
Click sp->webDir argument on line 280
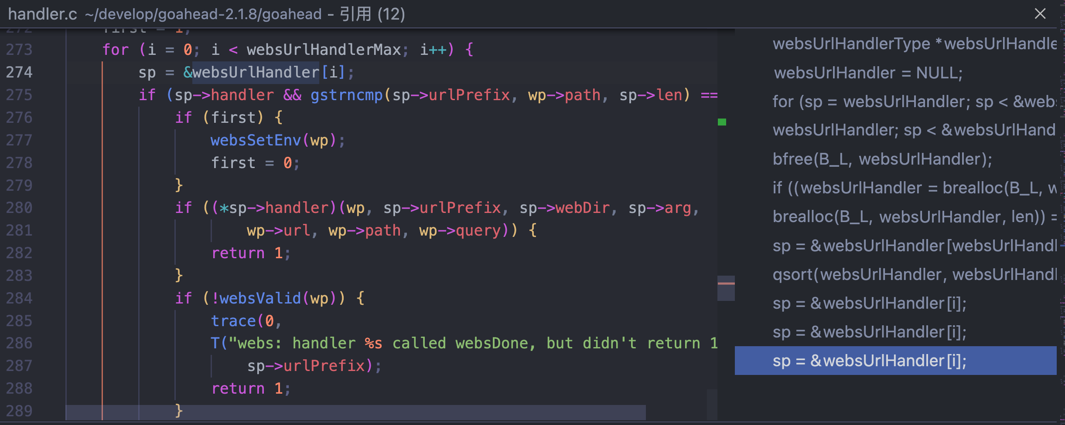click(x=564, y=208)
